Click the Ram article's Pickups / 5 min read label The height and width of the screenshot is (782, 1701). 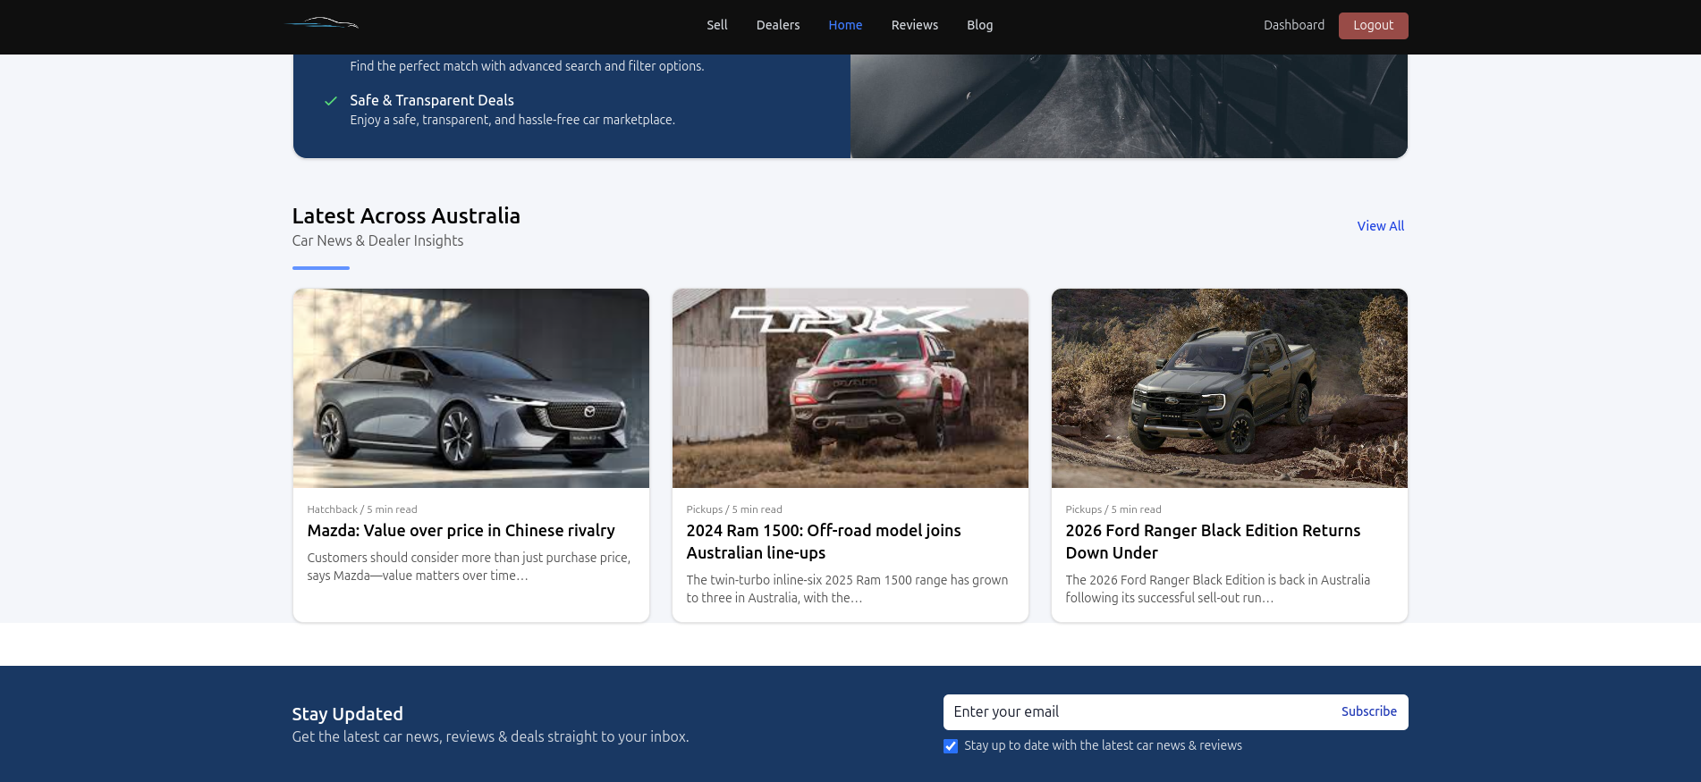point(734,509)
